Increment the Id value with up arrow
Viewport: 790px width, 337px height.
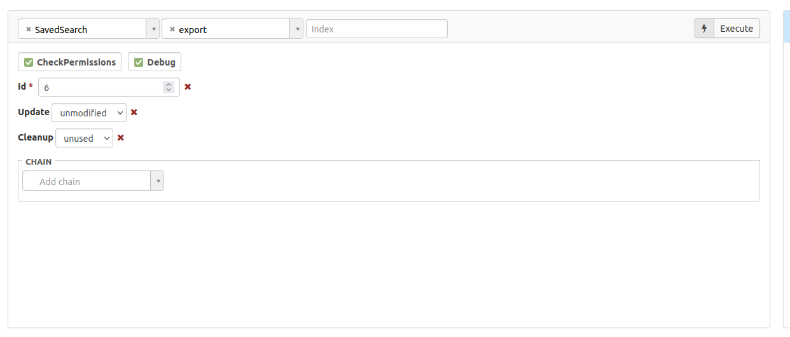click(x=169, y=85)
